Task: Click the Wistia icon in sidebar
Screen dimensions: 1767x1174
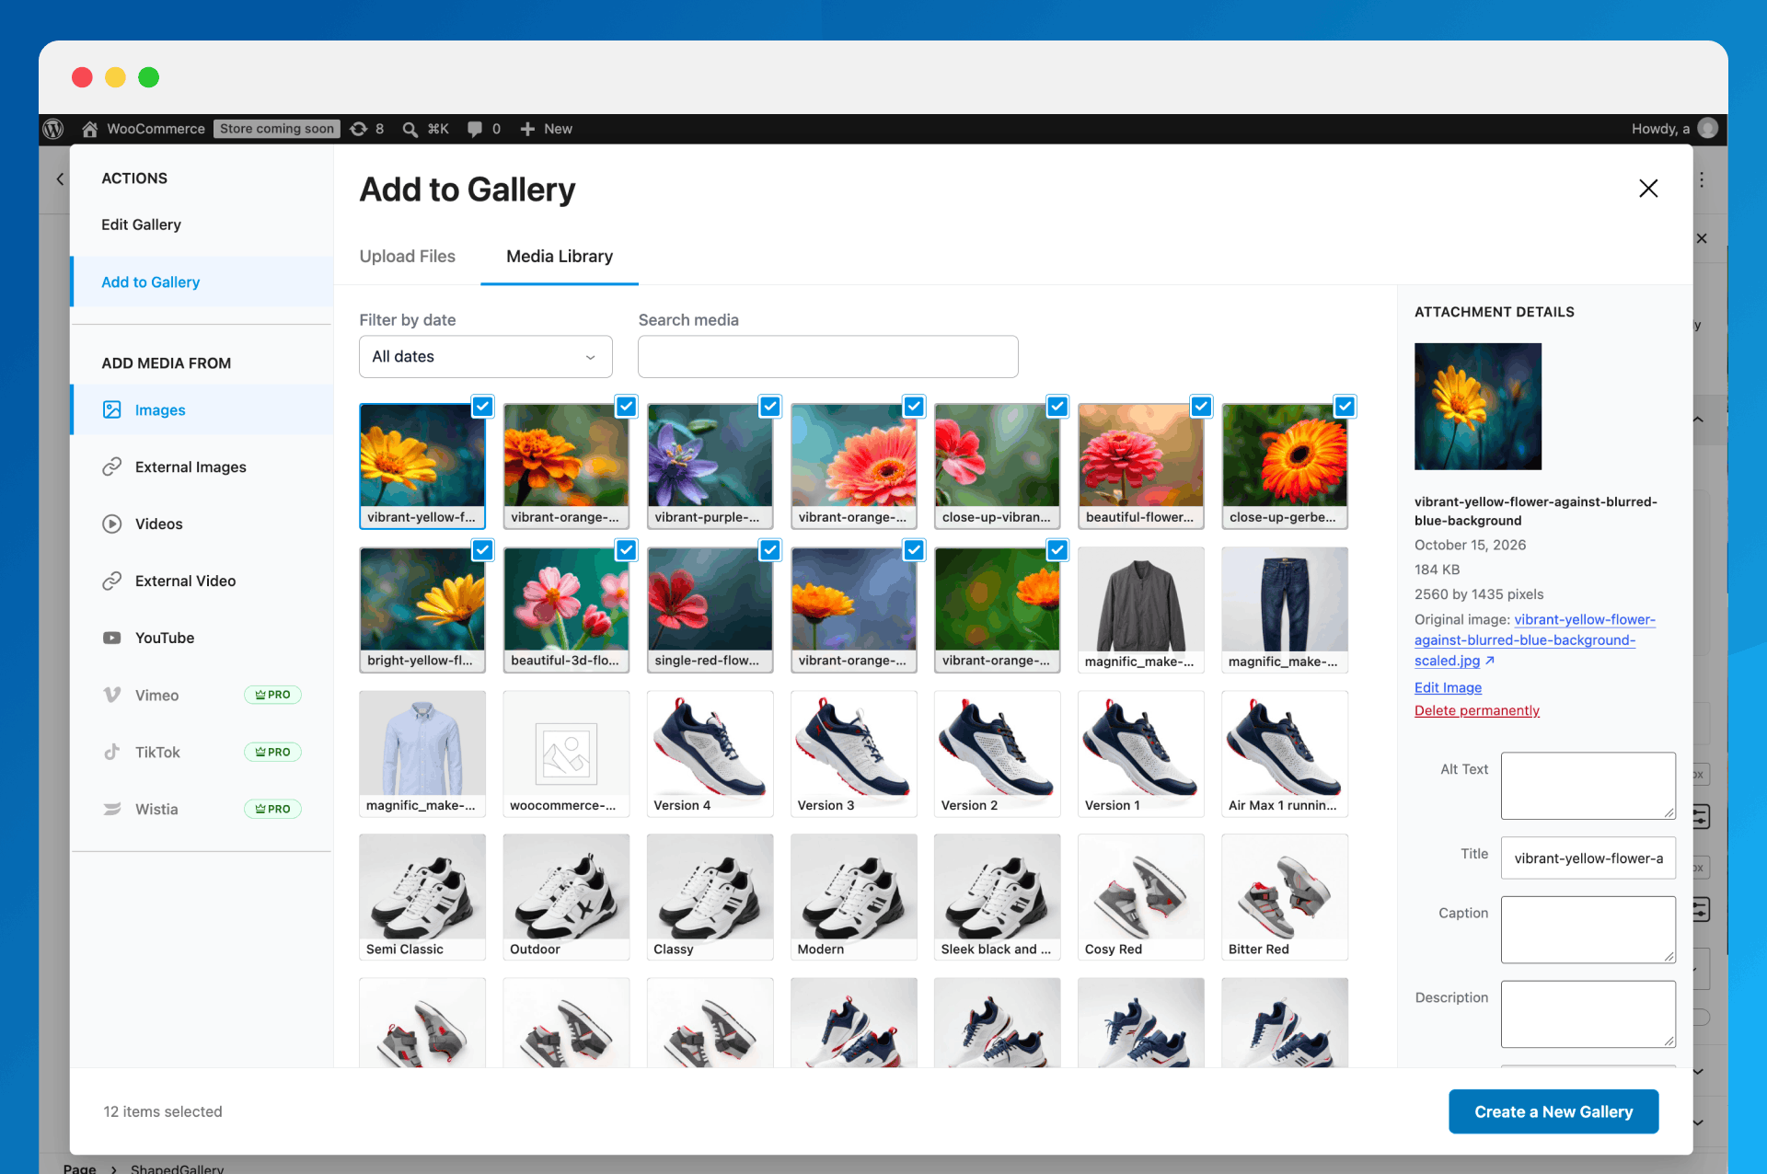Action: (x=112, y=809)
